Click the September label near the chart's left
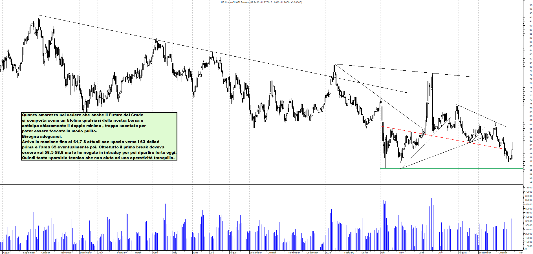This screenshot has width=533, height=254. point(30,253)
